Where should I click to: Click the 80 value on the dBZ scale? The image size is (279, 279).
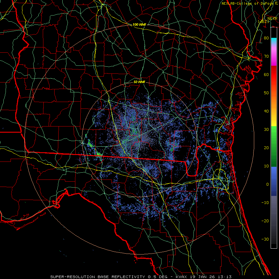point(266,38)
